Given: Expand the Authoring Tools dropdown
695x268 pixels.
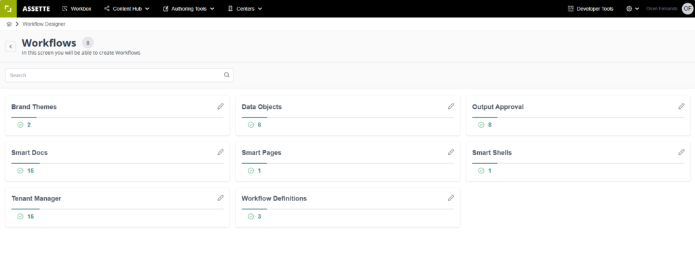Looking at the screenshot, I should coord(189,8).
